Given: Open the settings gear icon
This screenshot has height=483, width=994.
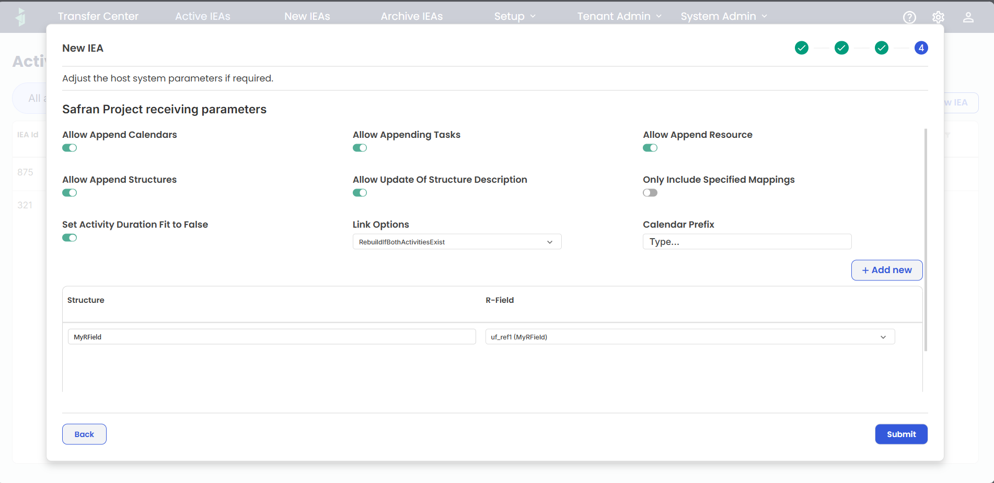Looking at the screenshot, I should coord(938,17).
